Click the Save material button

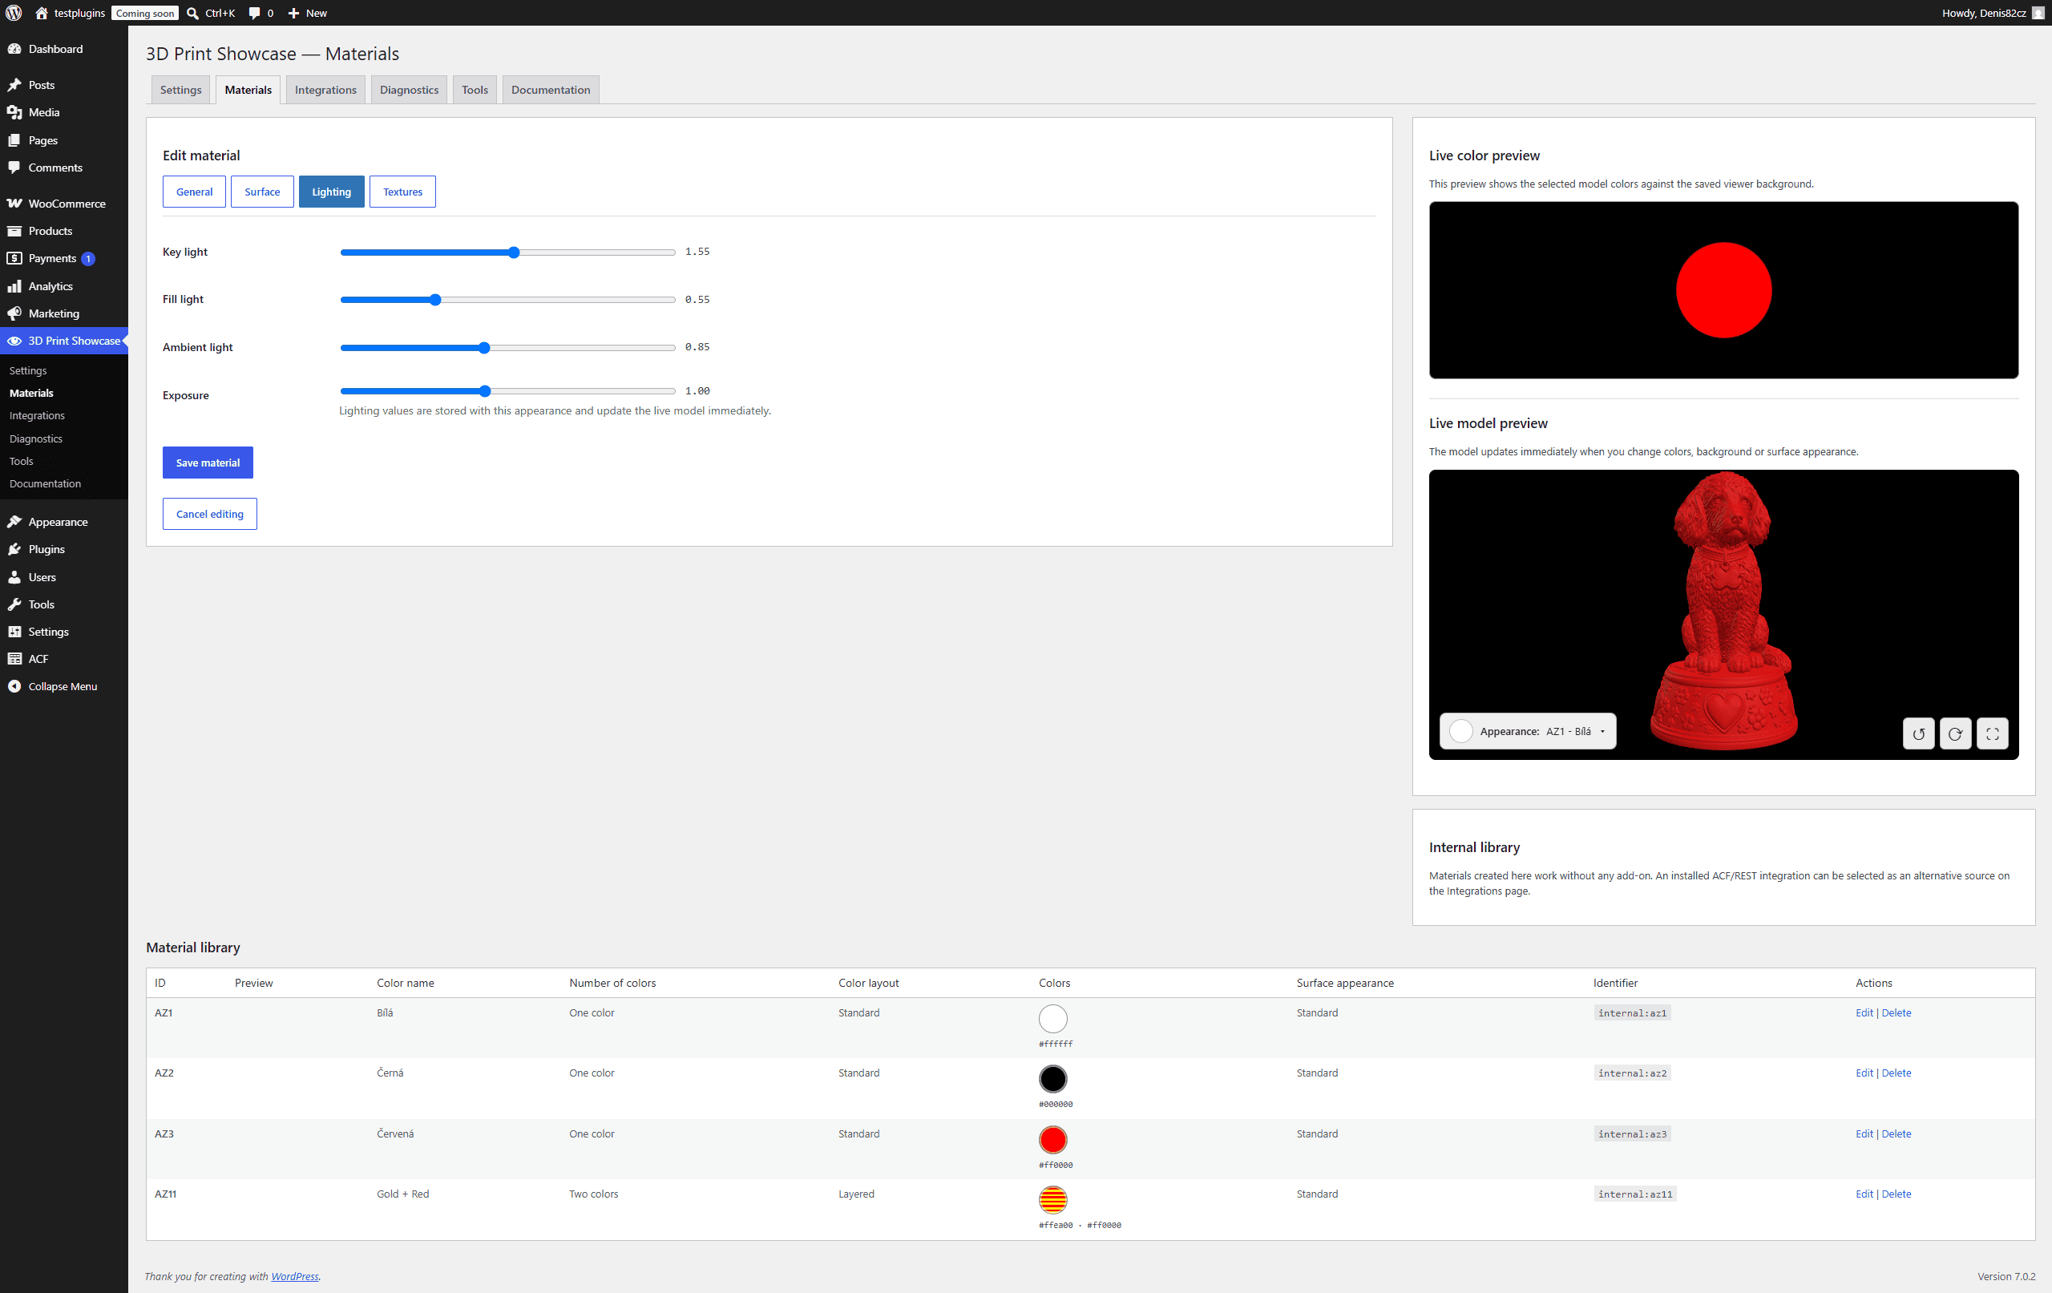pos(208,463)
